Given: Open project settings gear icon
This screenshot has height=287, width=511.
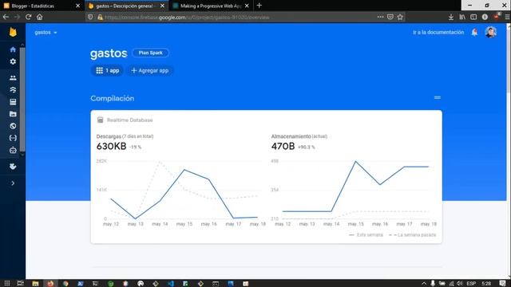Looking at the screenshot, I should [x=13, y=61].
